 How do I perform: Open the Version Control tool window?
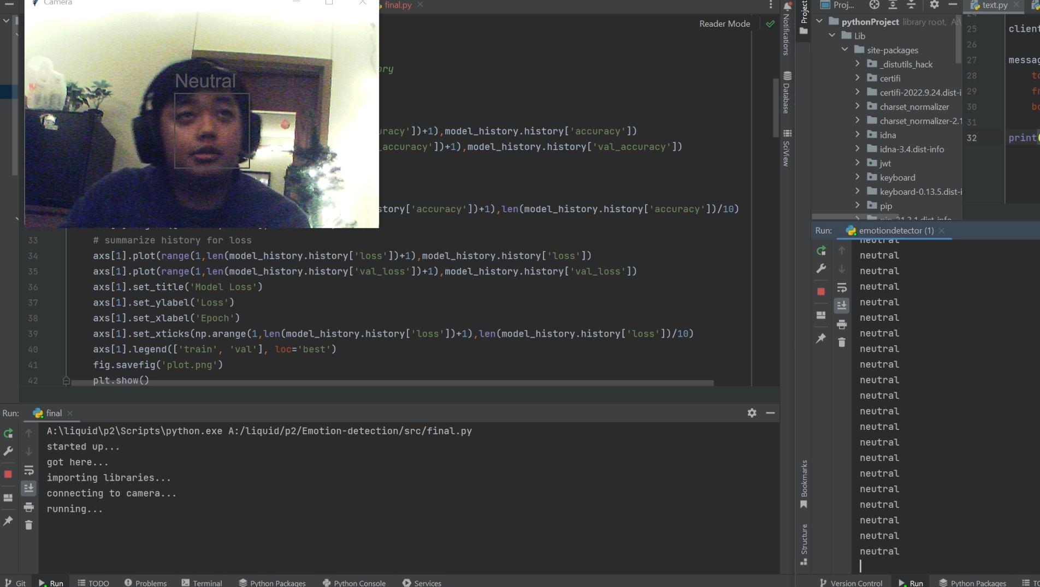(x=851, y=583)
